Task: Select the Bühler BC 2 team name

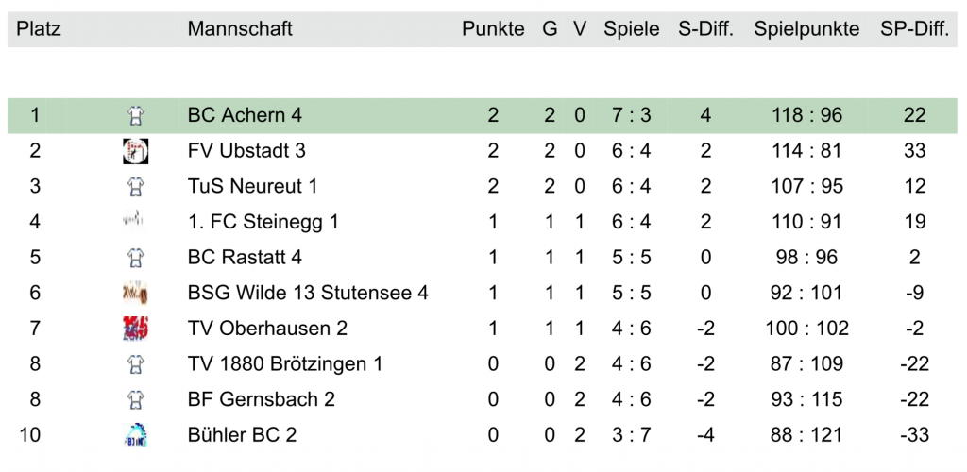Action: 242,435
